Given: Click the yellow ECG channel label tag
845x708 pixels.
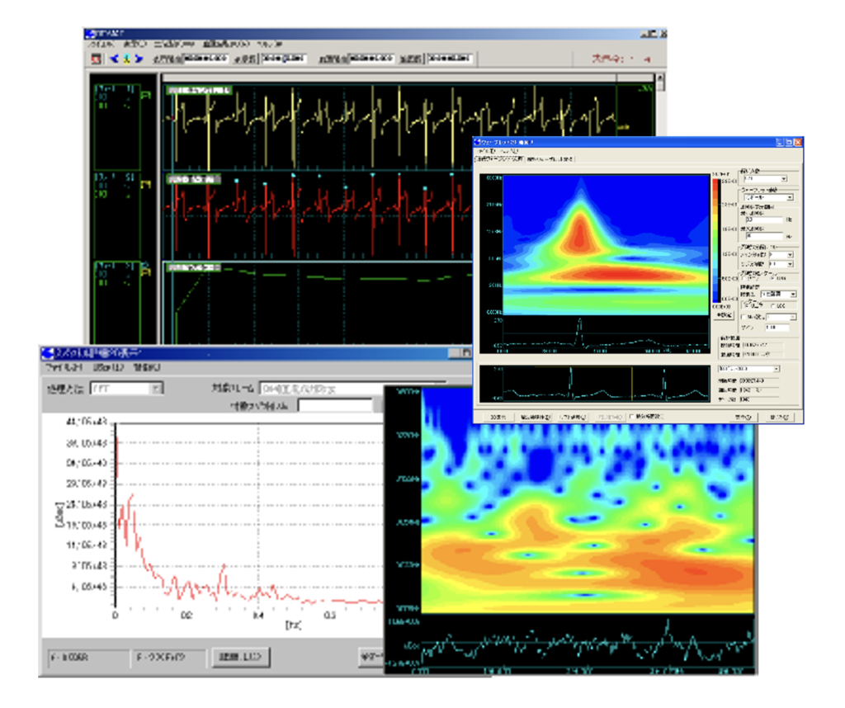Looking at the screenshot, I should tap(200, 90).
